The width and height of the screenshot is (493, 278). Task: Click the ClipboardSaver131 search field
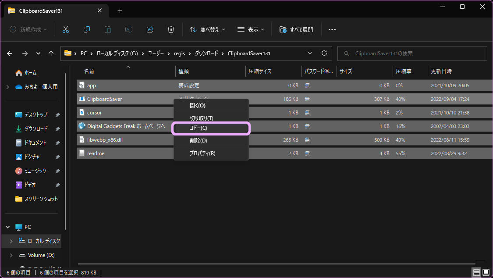point(412,53)
